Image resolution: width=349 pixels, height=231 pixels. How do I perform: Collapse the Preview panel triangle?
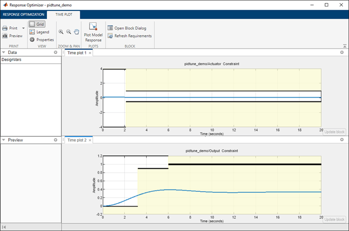[4, 140]
